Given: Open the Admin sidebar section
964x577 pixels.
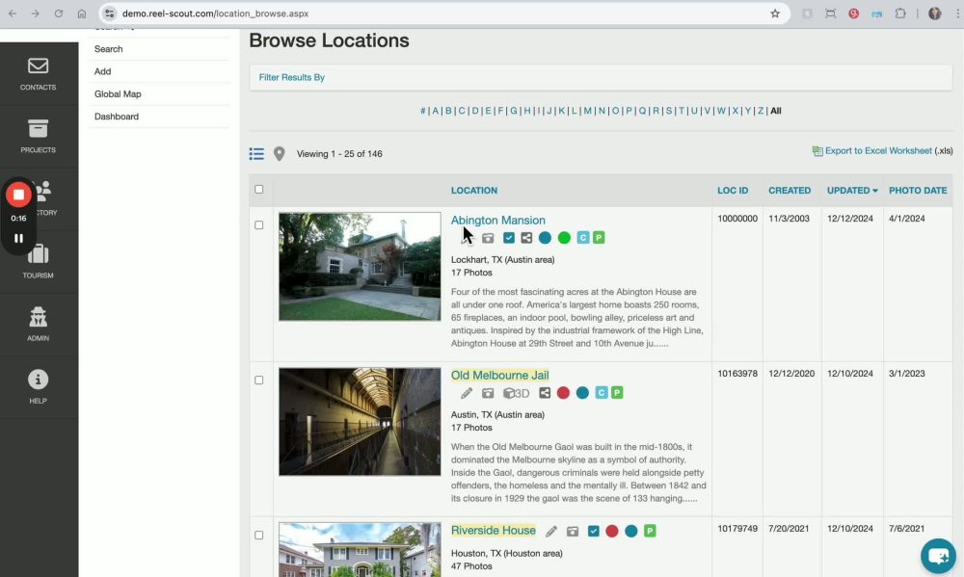Looking at the screenshot, I should 39,325.
